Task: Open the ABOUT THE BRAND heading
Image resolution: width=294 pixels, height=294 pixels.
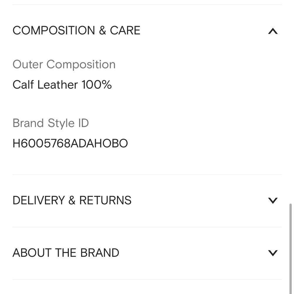Action: coord(66,253)
